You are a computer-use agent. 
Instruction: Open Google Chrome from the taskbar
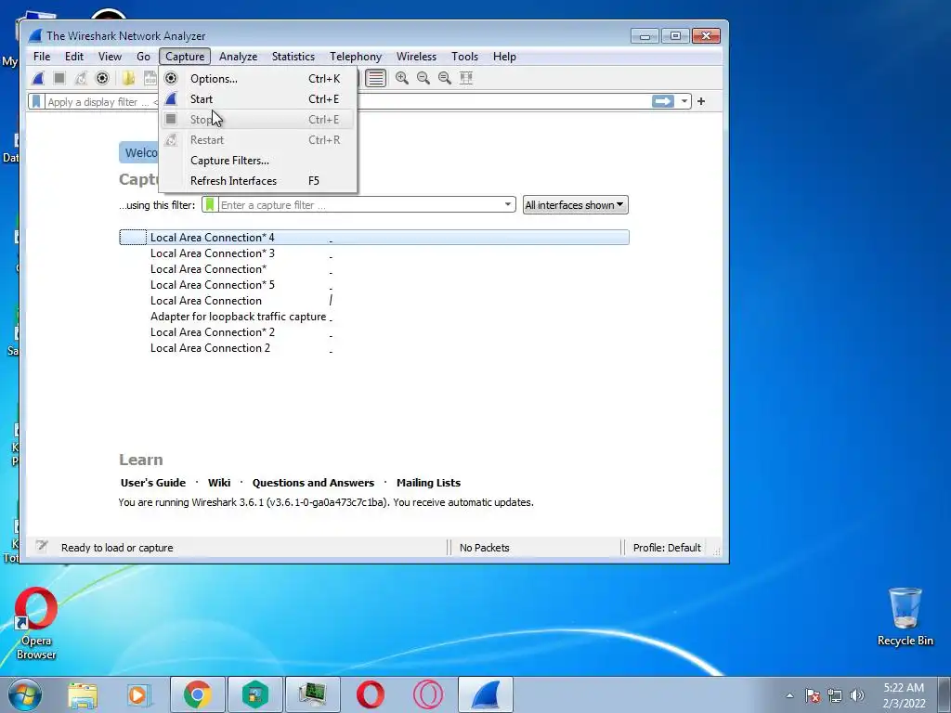tap(197, 694)
